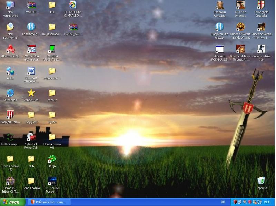
Task: Select the Stronghold Crusader shortcut
Action: [261, 5]
